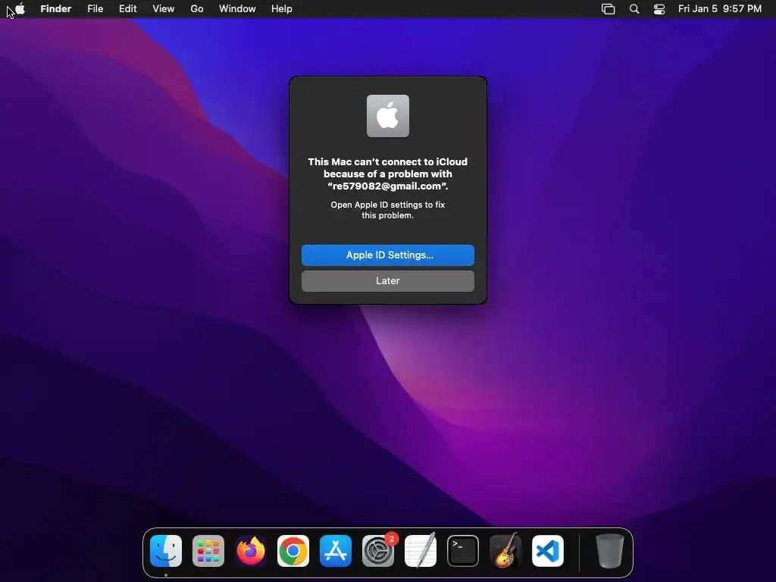
Task: Launch Firefox from the Dock
Action: pyautogui.click(x=251, y=551)
